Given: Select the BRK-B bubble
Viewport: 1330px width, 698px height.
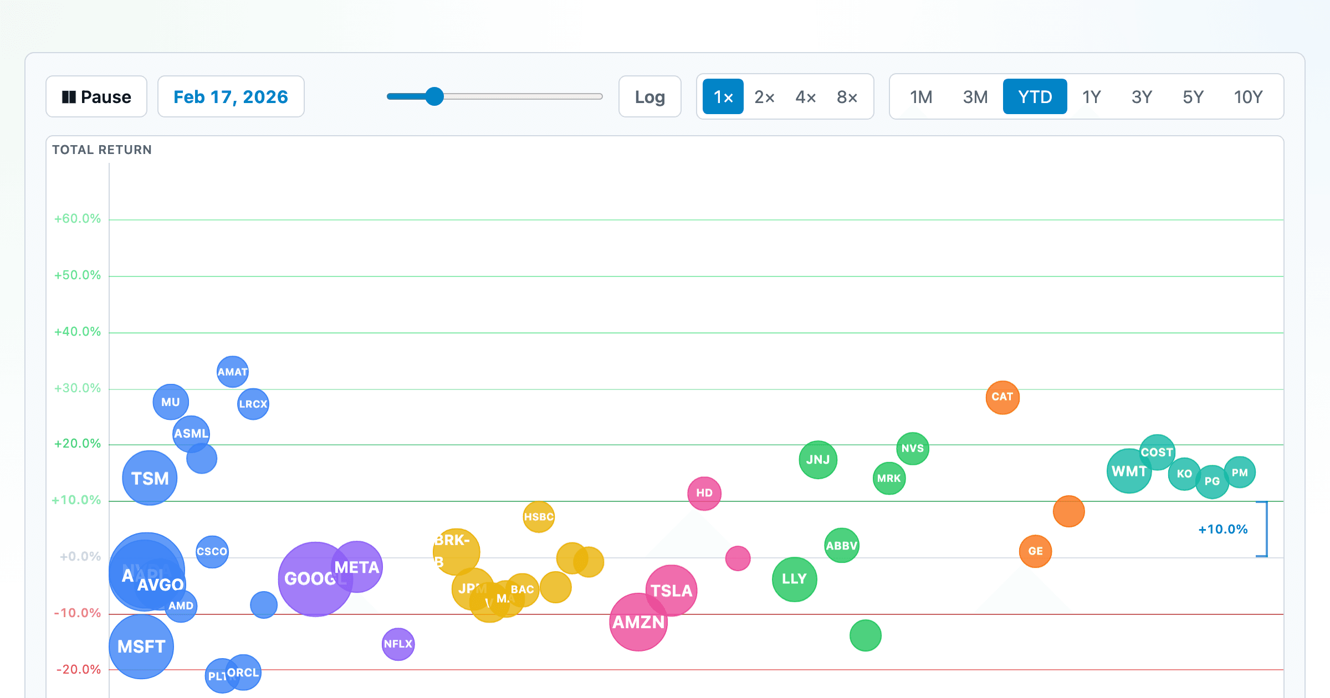Looking at the screenshot, I should pyautogui.click(x=457, y=552).
